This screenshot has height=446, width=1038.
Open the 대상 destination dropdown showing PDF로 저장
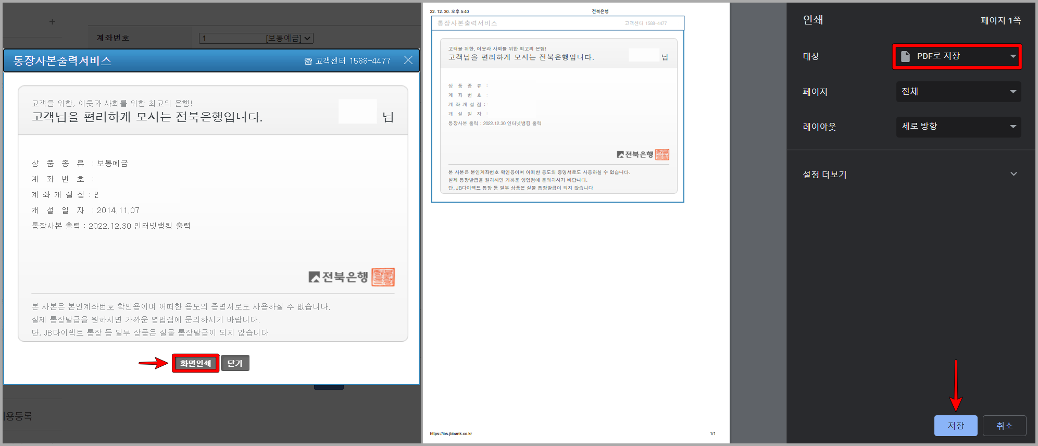957,56
